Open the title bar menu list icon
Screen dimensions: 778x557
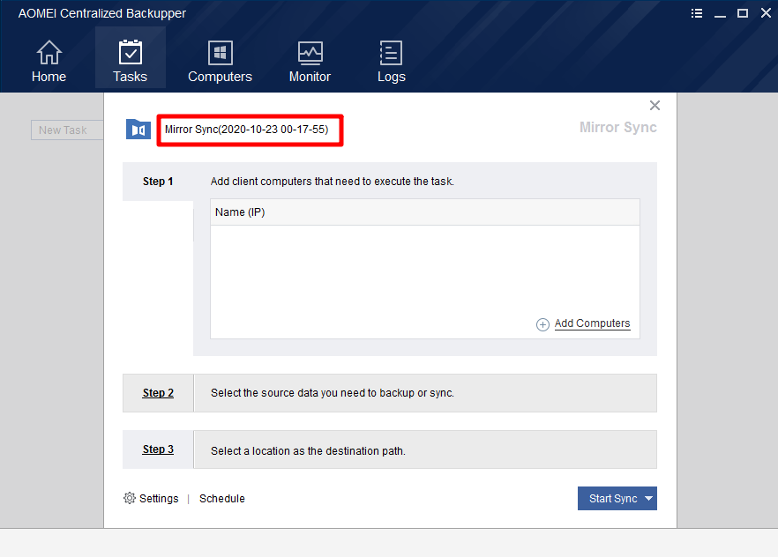[x=697, y=13]
